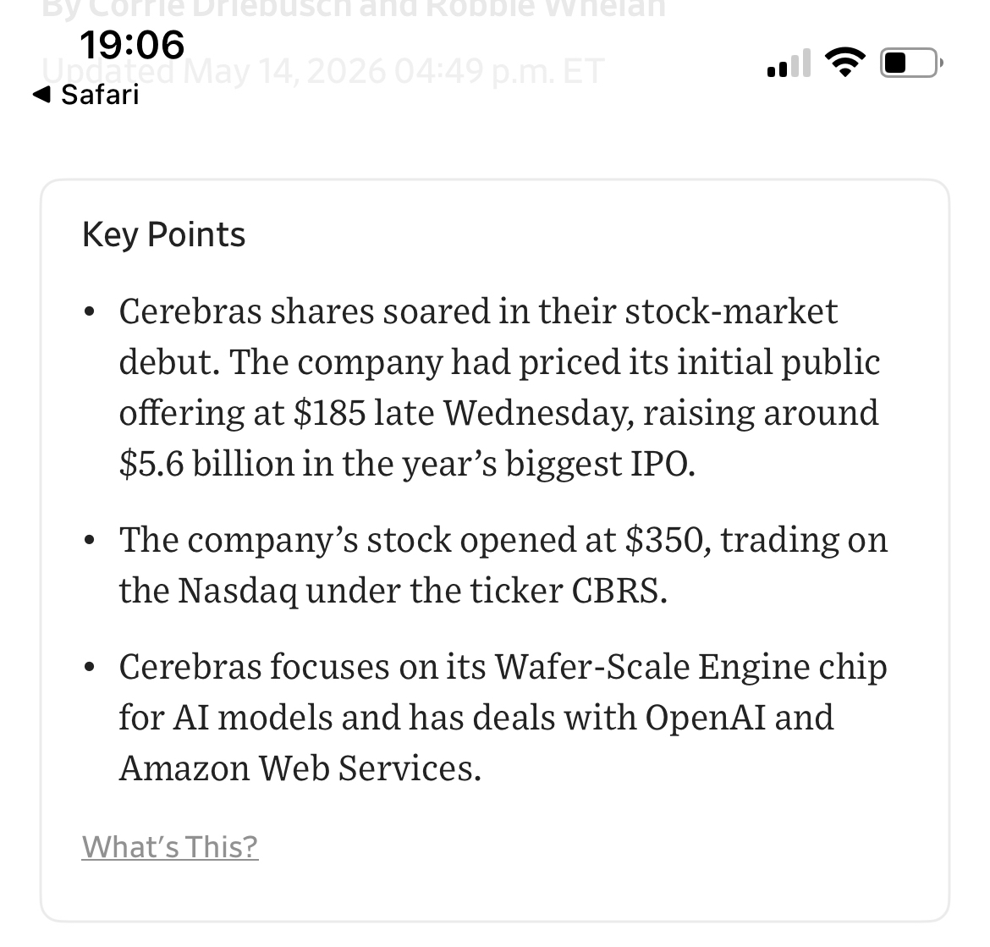
Task: Tap the bullet about stock opening at $350
Action: coord(503,565)
